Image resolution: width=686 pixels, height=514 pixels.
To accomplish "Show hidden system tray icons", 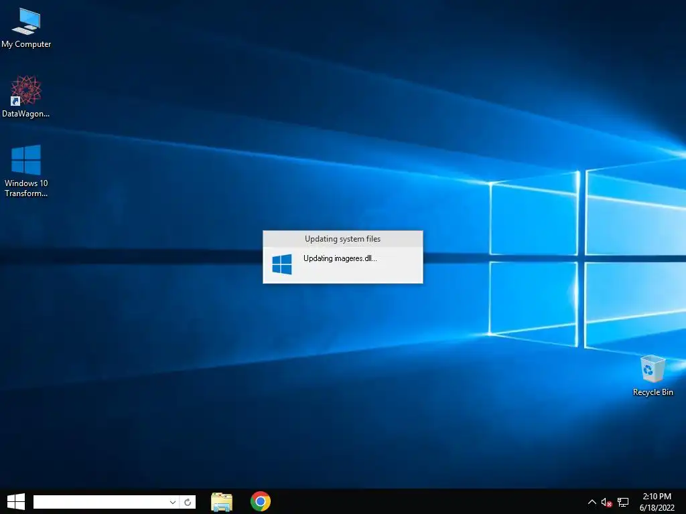I will 592,502.
